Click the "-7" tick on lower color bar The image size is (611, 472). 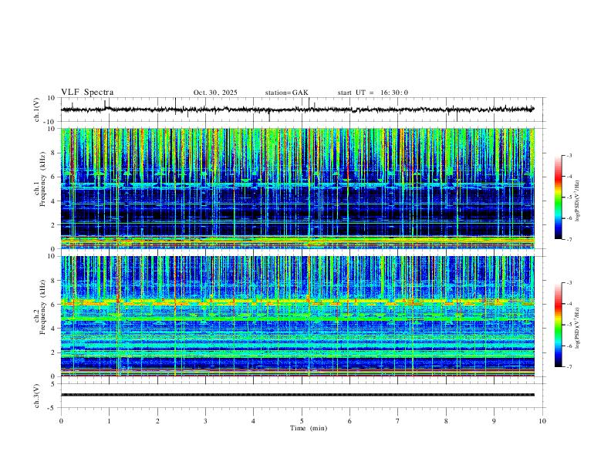[569, 367]
